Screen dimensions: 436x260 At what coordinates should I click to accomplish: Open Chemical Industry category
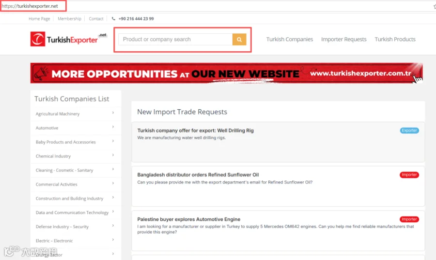coord(53,156)
